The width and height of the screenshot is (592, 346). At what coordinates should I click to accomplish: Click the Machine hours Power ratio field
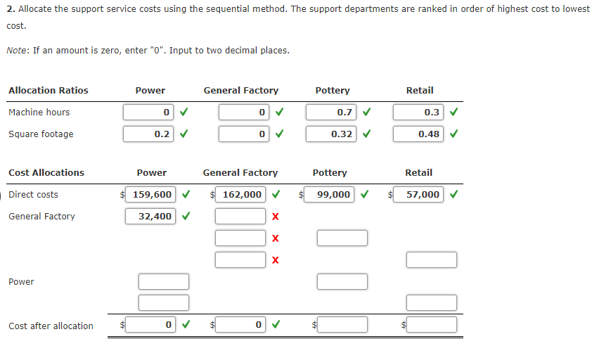[148, 113]
